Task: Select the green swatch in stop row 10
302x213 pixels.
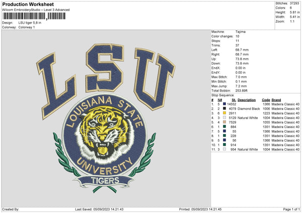Action: click(224, 145)
